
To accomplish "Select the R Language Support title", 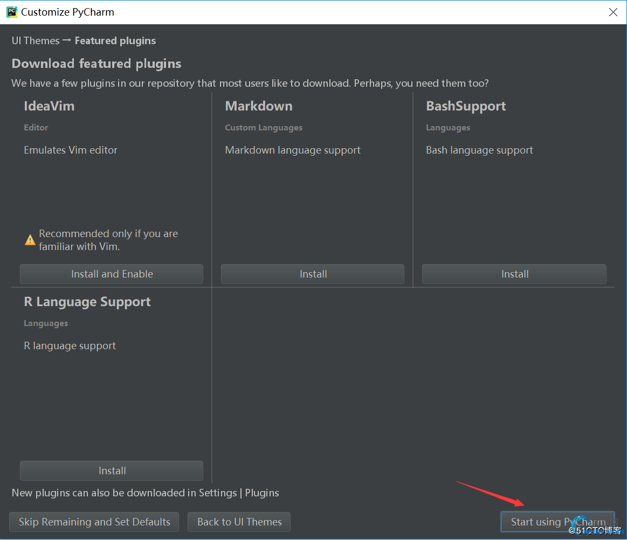I will pos(87,302).
